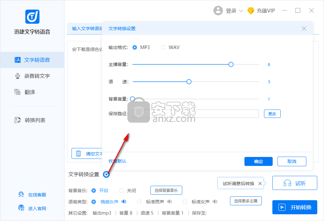Open the 文字转语音 sidebar item

point(32,60)
